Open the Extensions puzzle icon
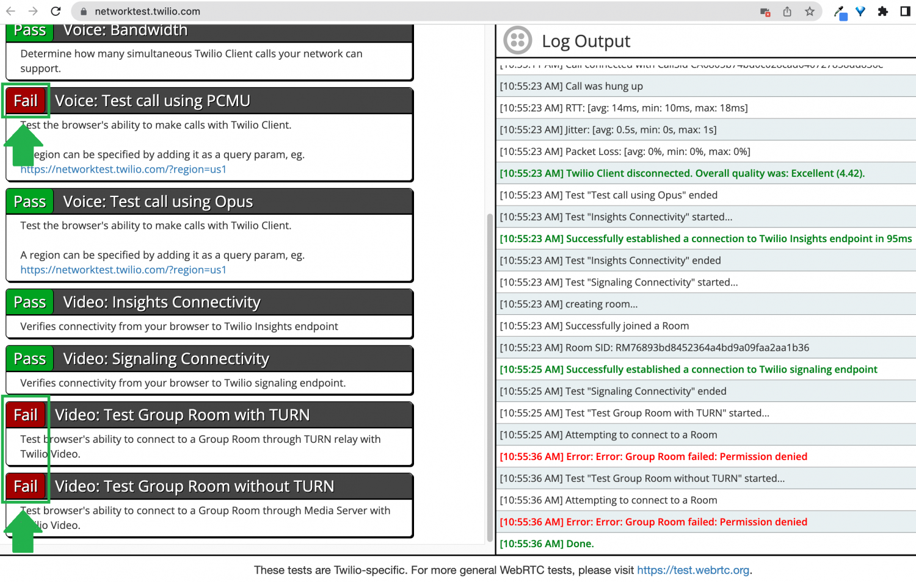916x582 pixels. pyautogui.click(x=882, y=11)
